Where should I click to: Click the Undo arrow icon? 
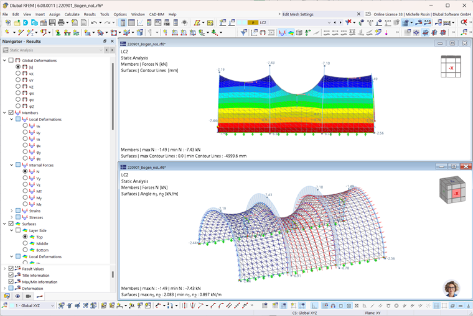click(x=94, y=22)
